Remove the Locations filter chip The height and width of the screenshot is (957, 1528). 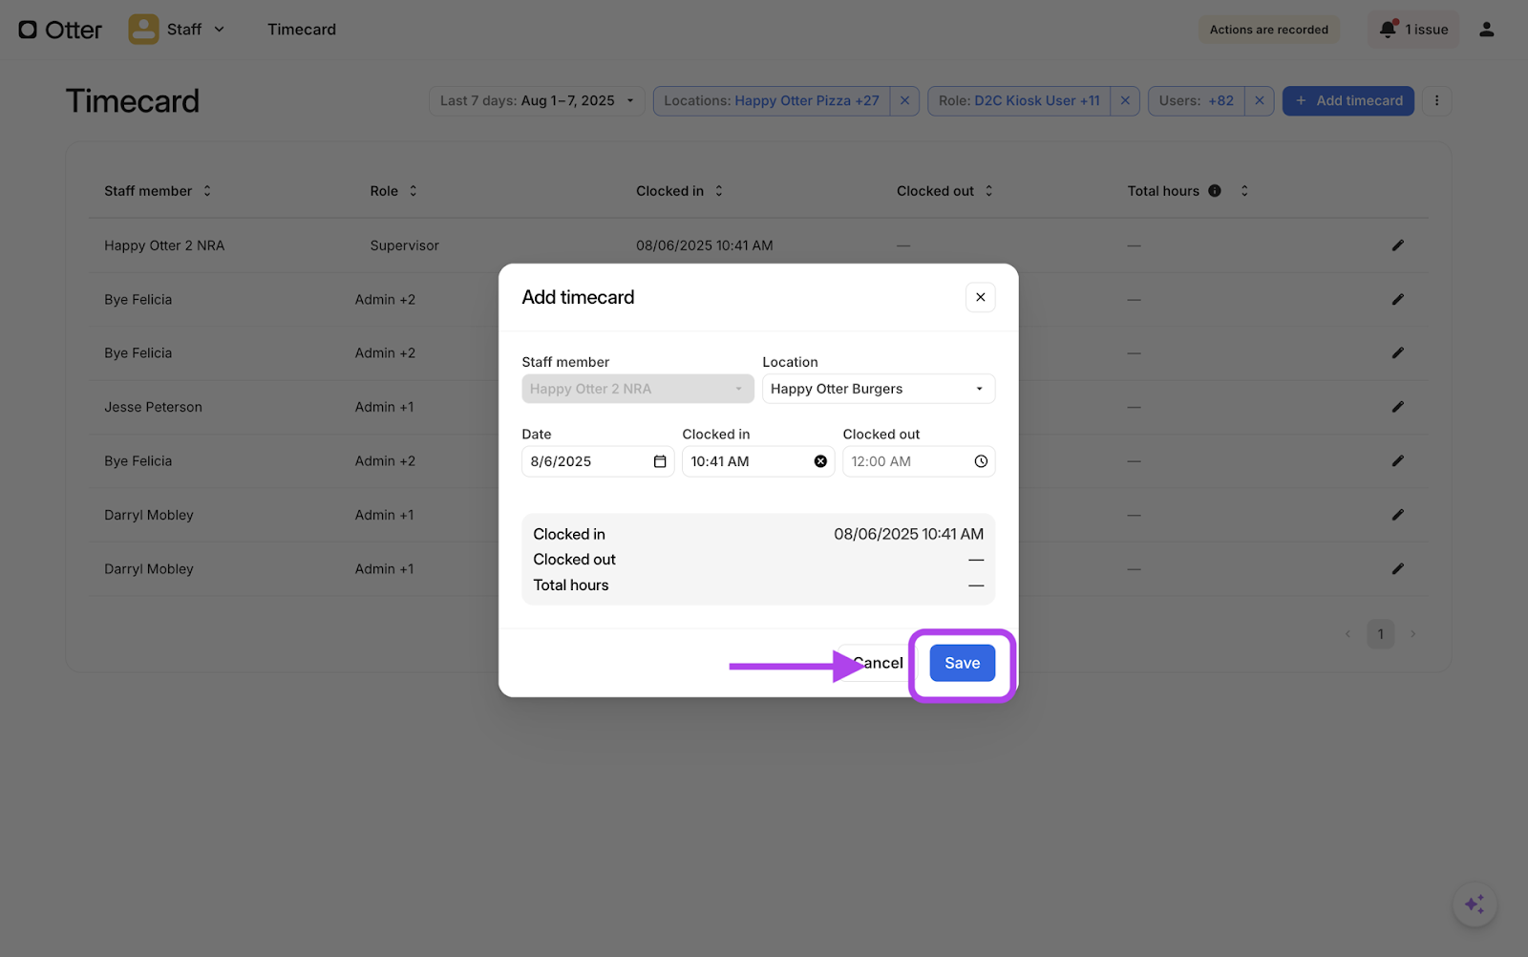[904, 100]
